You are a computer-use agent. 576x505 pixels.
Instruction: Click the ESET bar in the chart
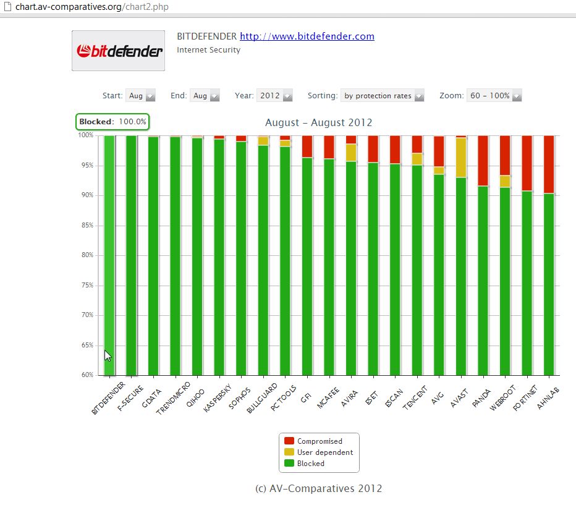click(x=373, y=255)
